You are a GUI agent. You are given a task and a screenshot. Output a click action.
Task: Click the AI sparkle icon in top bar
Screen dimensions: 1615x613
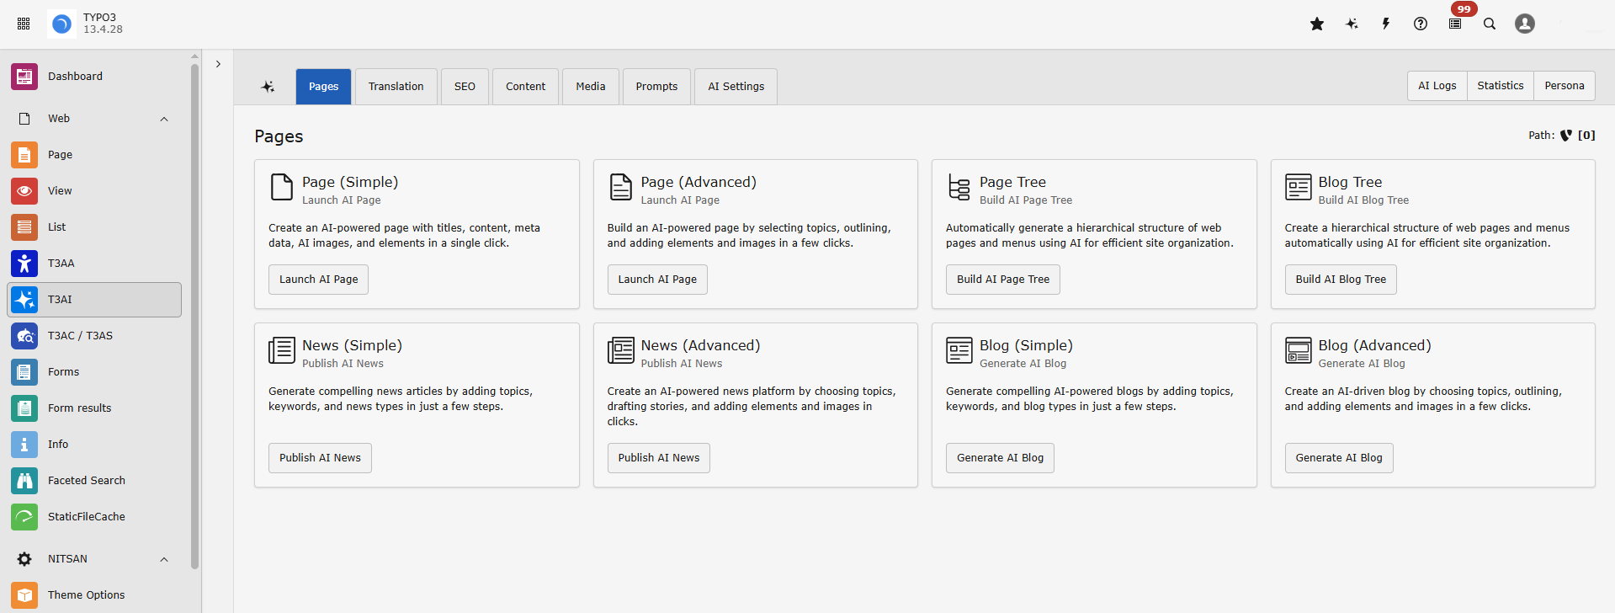1352,24
